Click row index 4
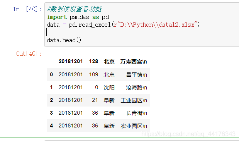Viewport: 239px width, 141px height. 51,126
